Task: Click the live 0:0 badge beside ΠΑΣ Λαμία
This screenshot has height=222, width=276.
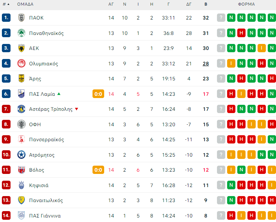Action: [98, 94]
